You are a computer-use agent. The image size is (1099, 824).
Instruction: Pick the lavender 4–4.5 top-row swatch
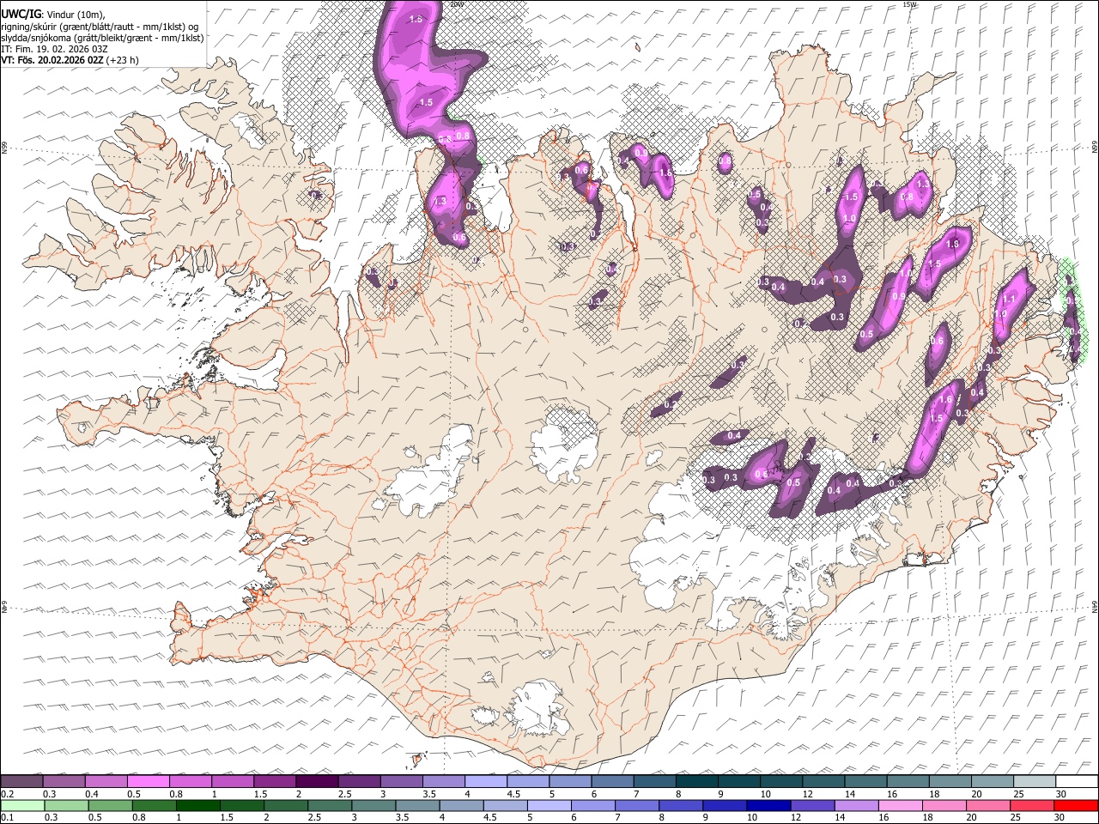(x=485, y=781)
